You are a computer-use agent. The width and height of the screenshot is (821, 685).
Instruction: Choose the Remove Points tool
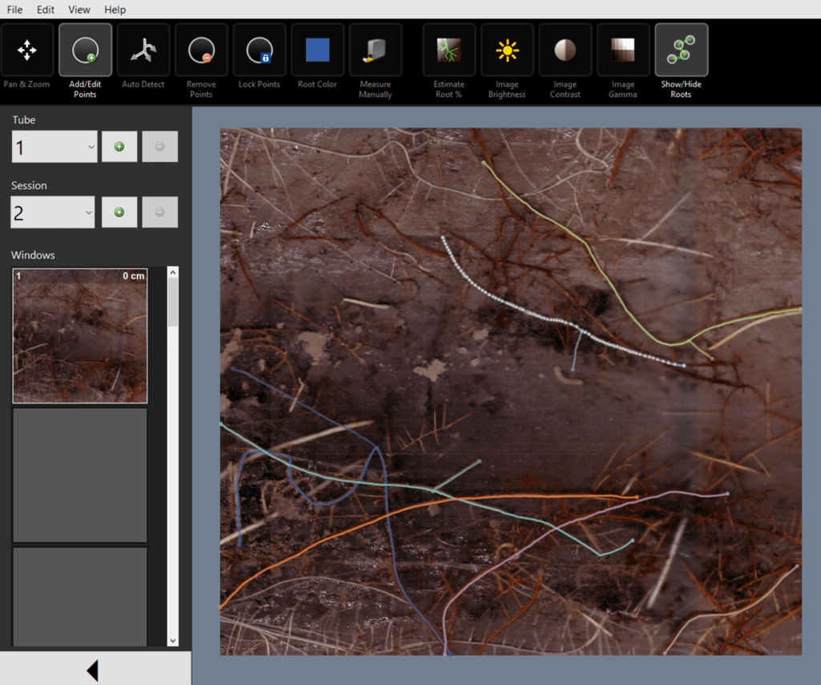pos(200,51)
